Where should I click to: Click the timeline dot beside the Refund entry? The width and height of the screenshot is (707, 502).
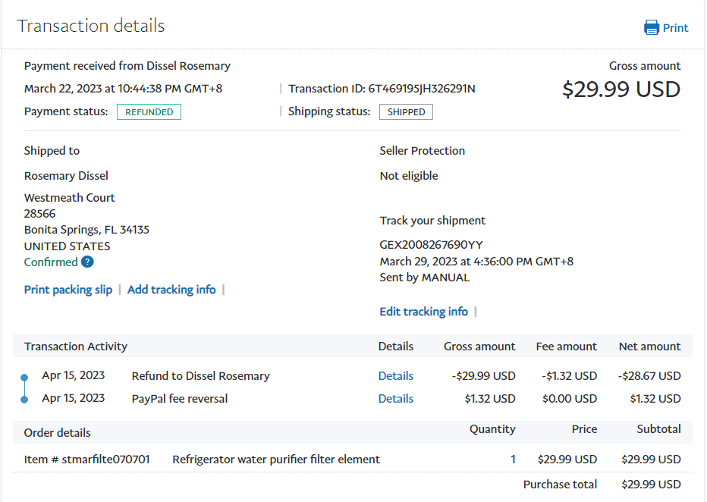[24, 377]
